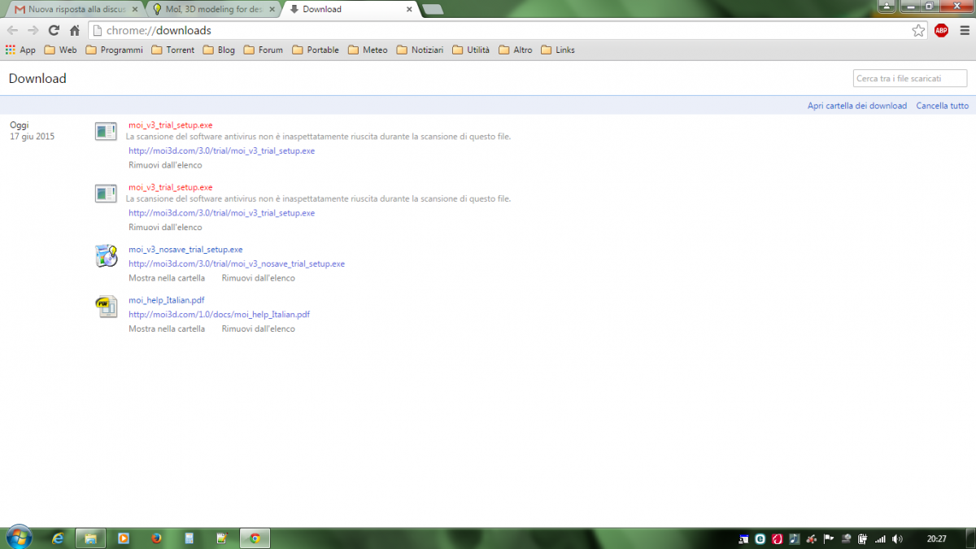Open the Meteo bookmarks folder
The height and width of the screenshot is (549, 976).
[x=368, y=50]
